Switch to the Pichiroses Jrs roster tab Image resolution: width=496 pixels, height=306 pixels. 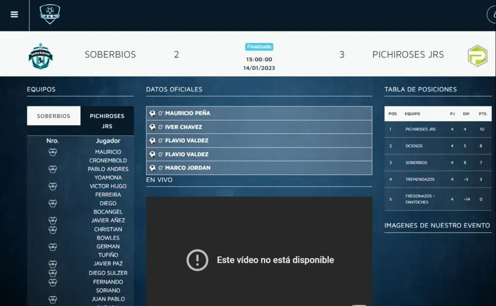click(x=107, y=121)
